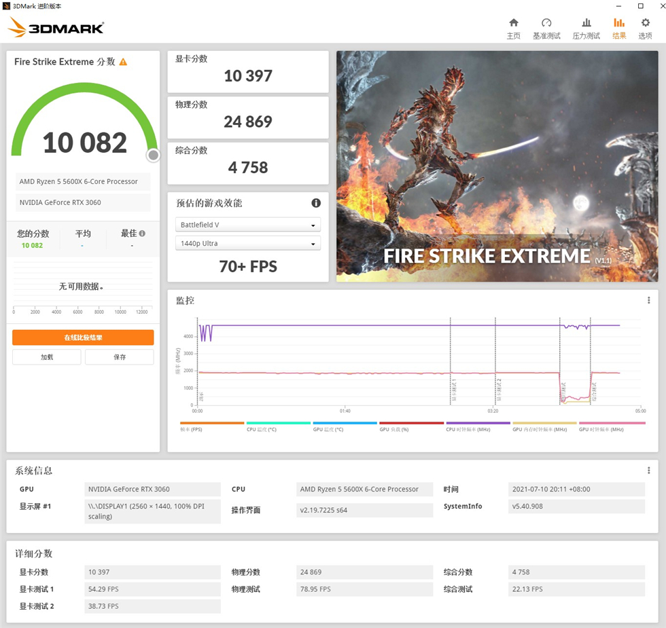Open the 基准测试 benchmark icon
Screen dimensions: 666x628
coord(546,23)
